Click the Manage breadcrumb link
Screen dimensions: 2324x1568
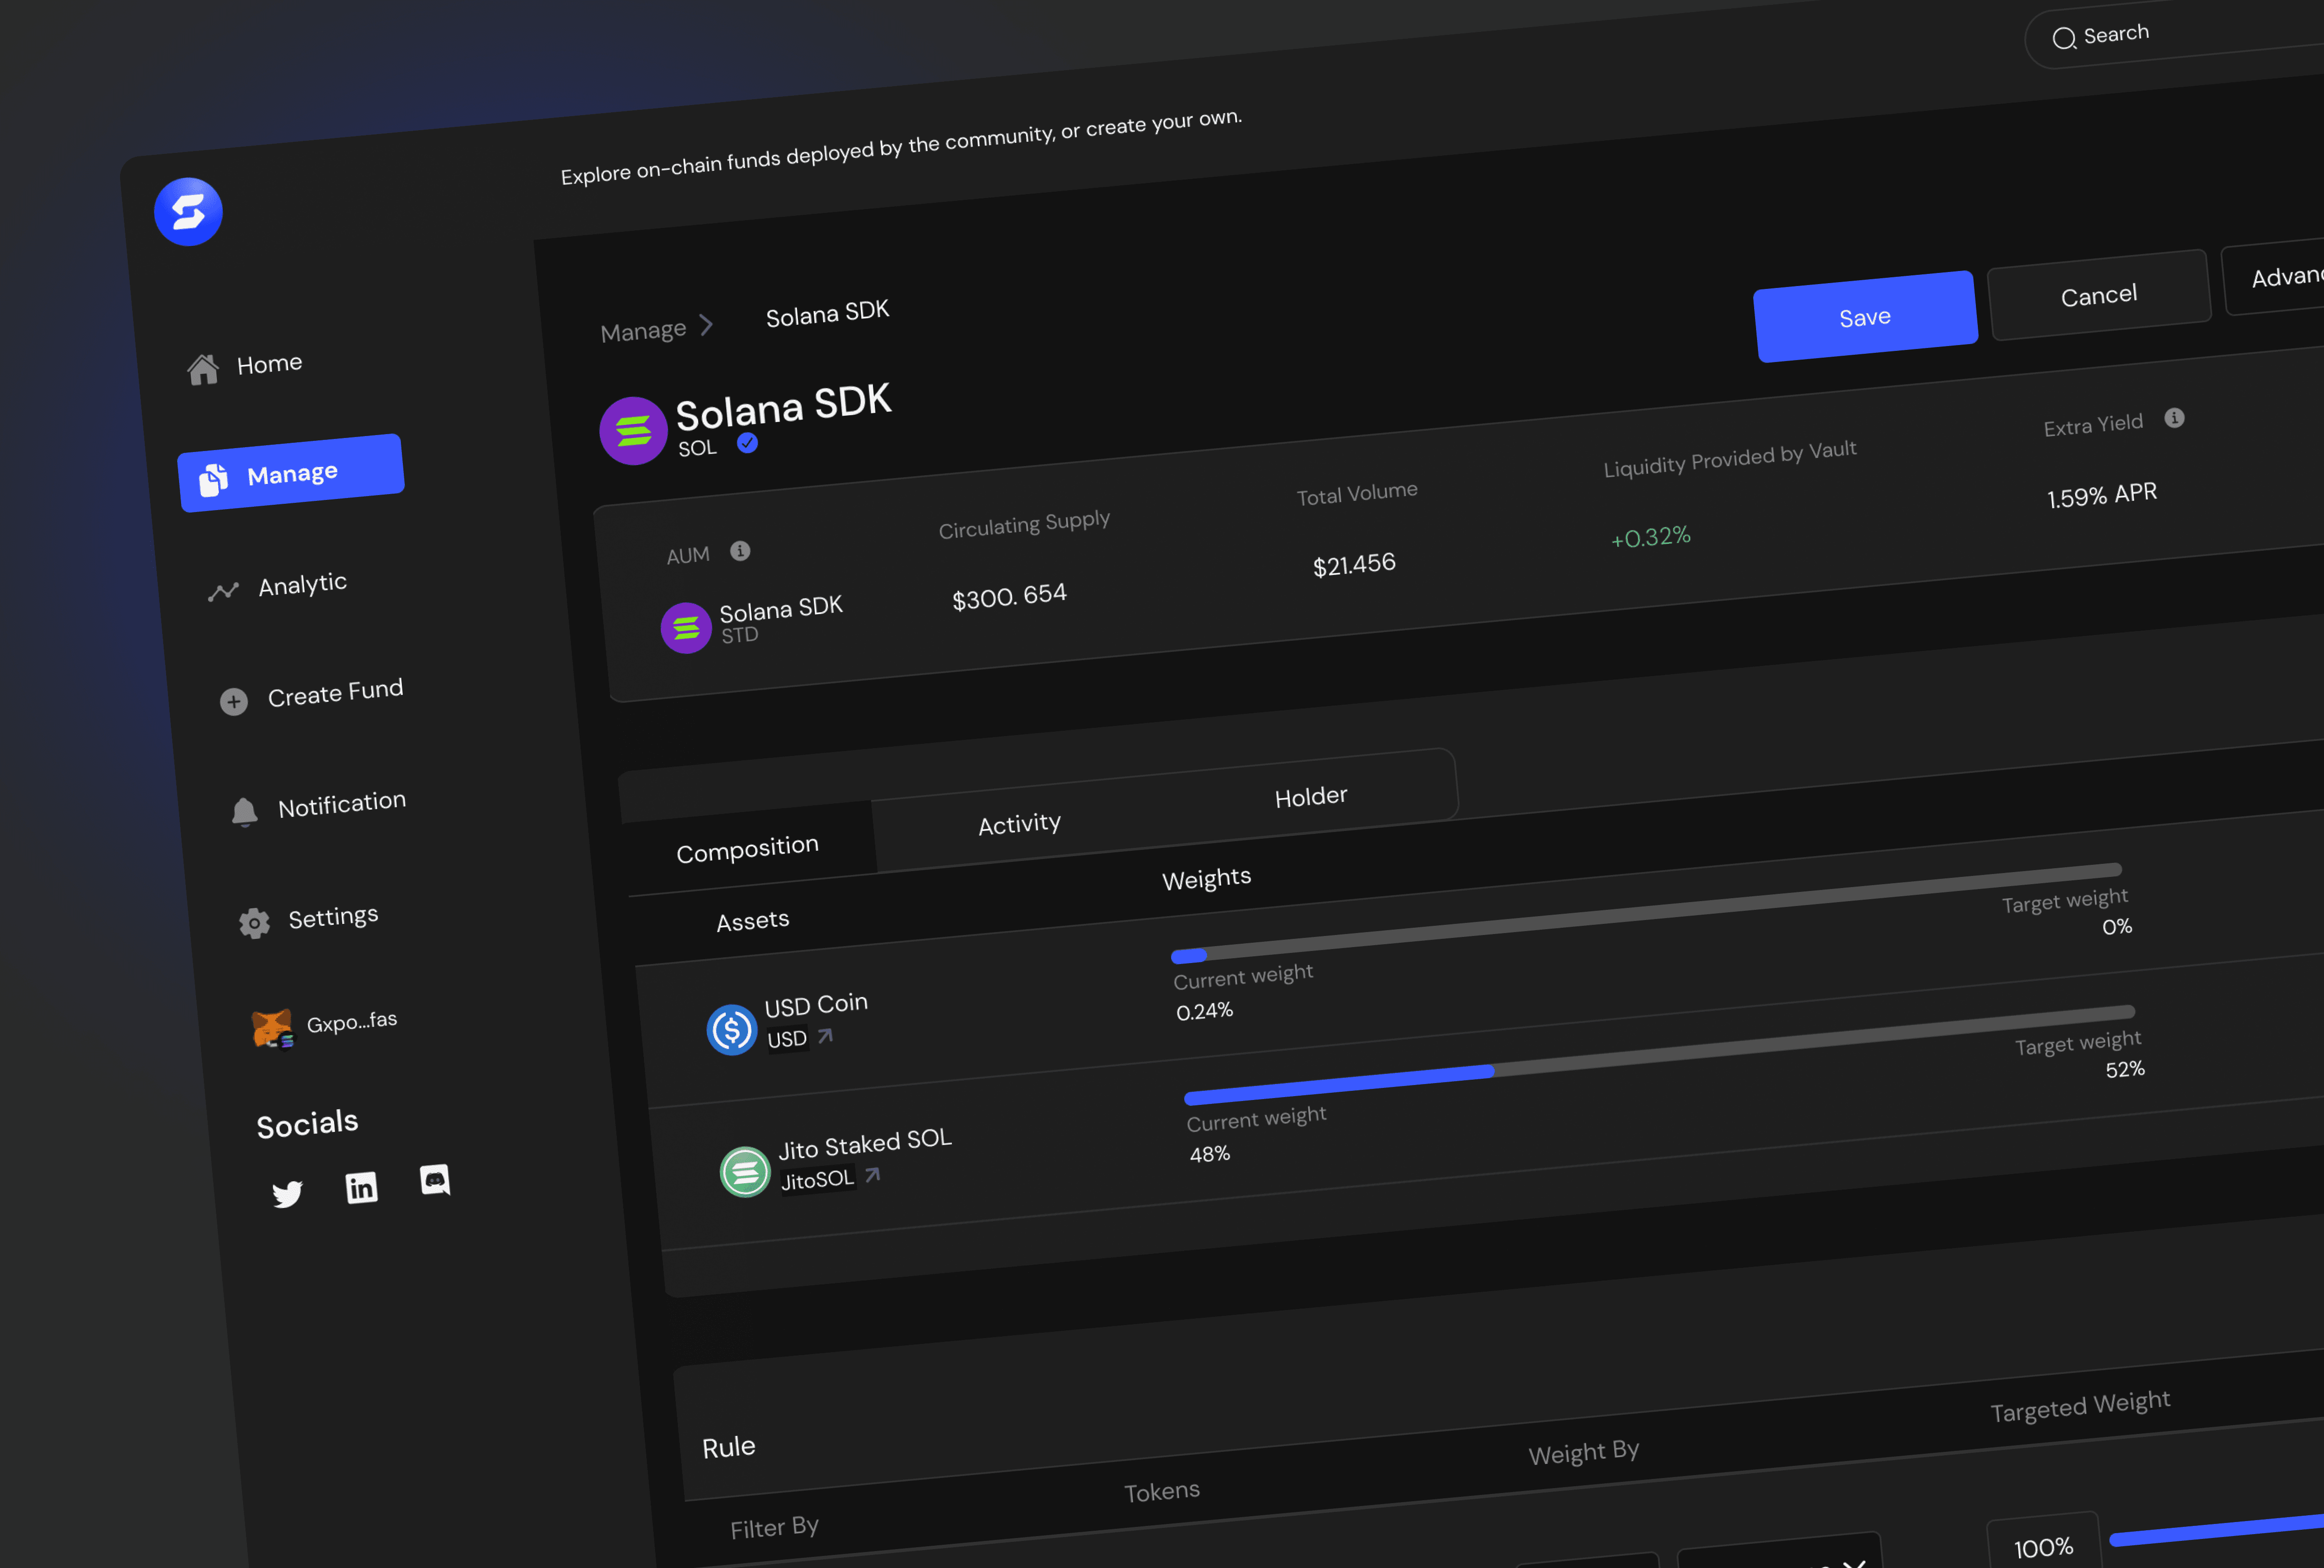(x=643, y=331)
